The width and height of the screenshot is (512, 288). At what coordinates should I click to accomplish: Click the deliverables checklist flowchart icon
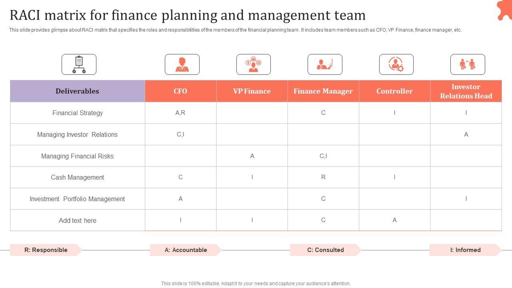coord(79,64)
